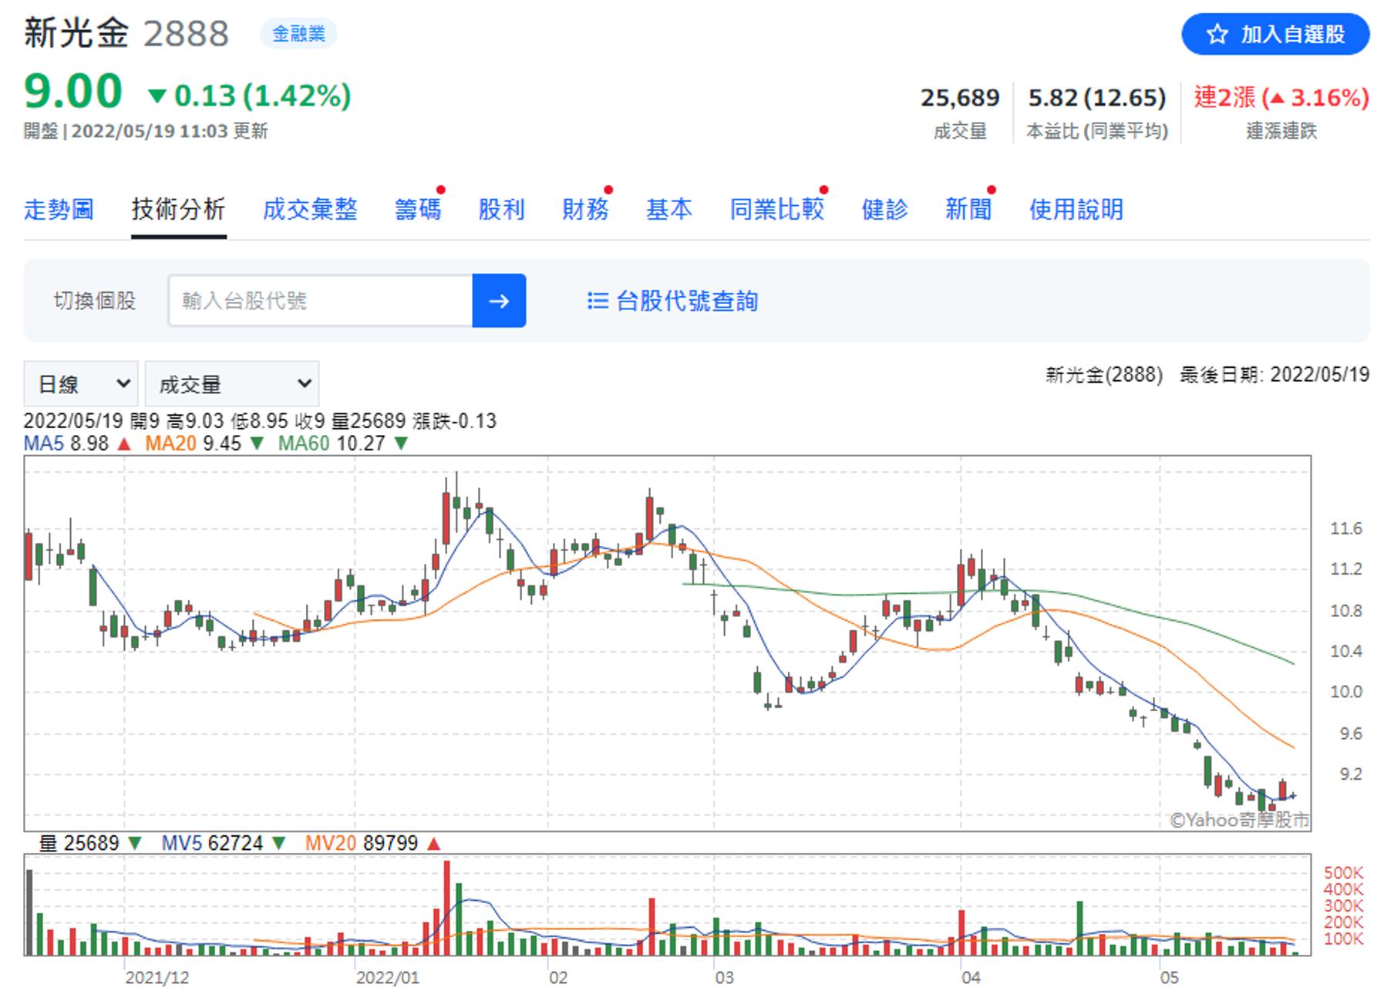1374x998 pixels.
Task: Click the 5.82 (12.65) 本益比 figure
Action: 1097,98
